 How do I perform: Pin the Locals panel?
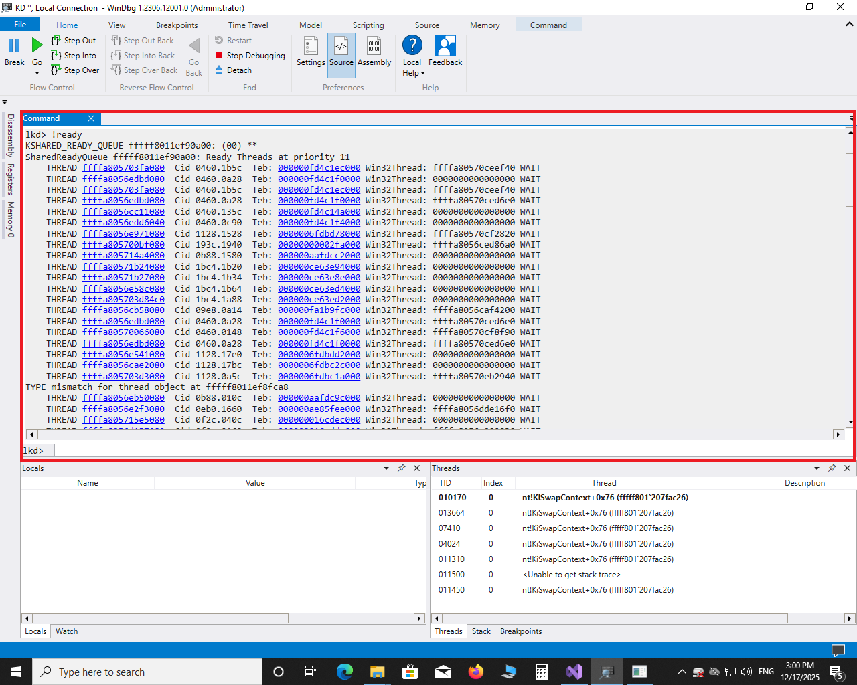click(x=401, y=468)
